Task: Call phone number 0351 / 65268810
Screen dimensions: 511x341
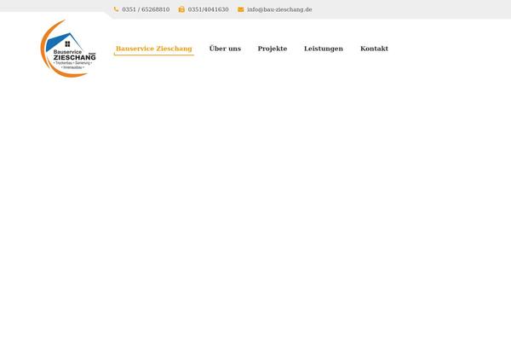Action: (x=146, y=9)
